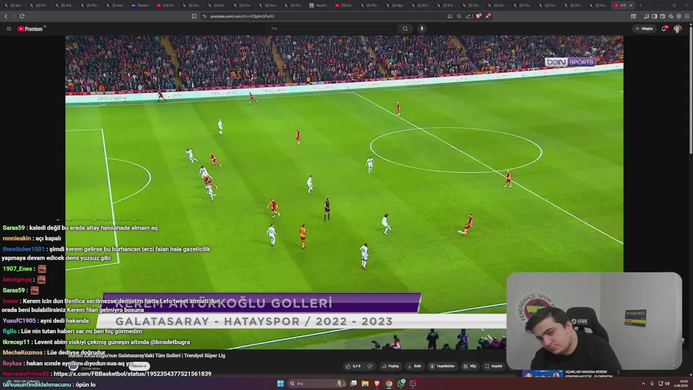693x390 pixels.
Task: Reload the page with the refresh icon
Action: 22,16
